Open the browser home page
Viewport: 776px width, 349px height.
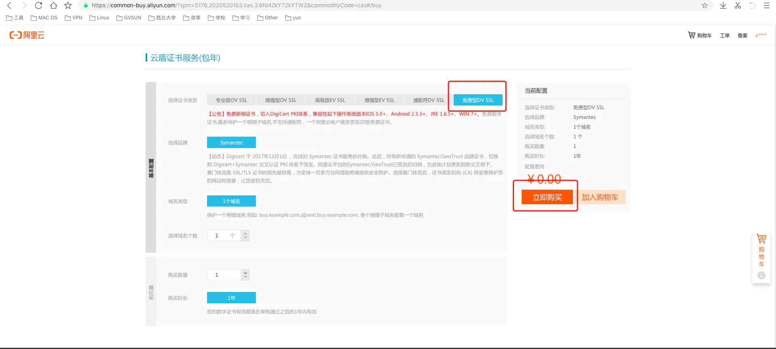[x=53, y=5]
